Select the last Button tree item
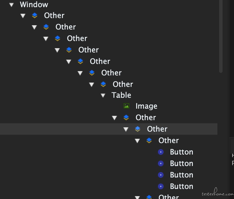Screen dimensions: 234x199 tap(182, 186)
